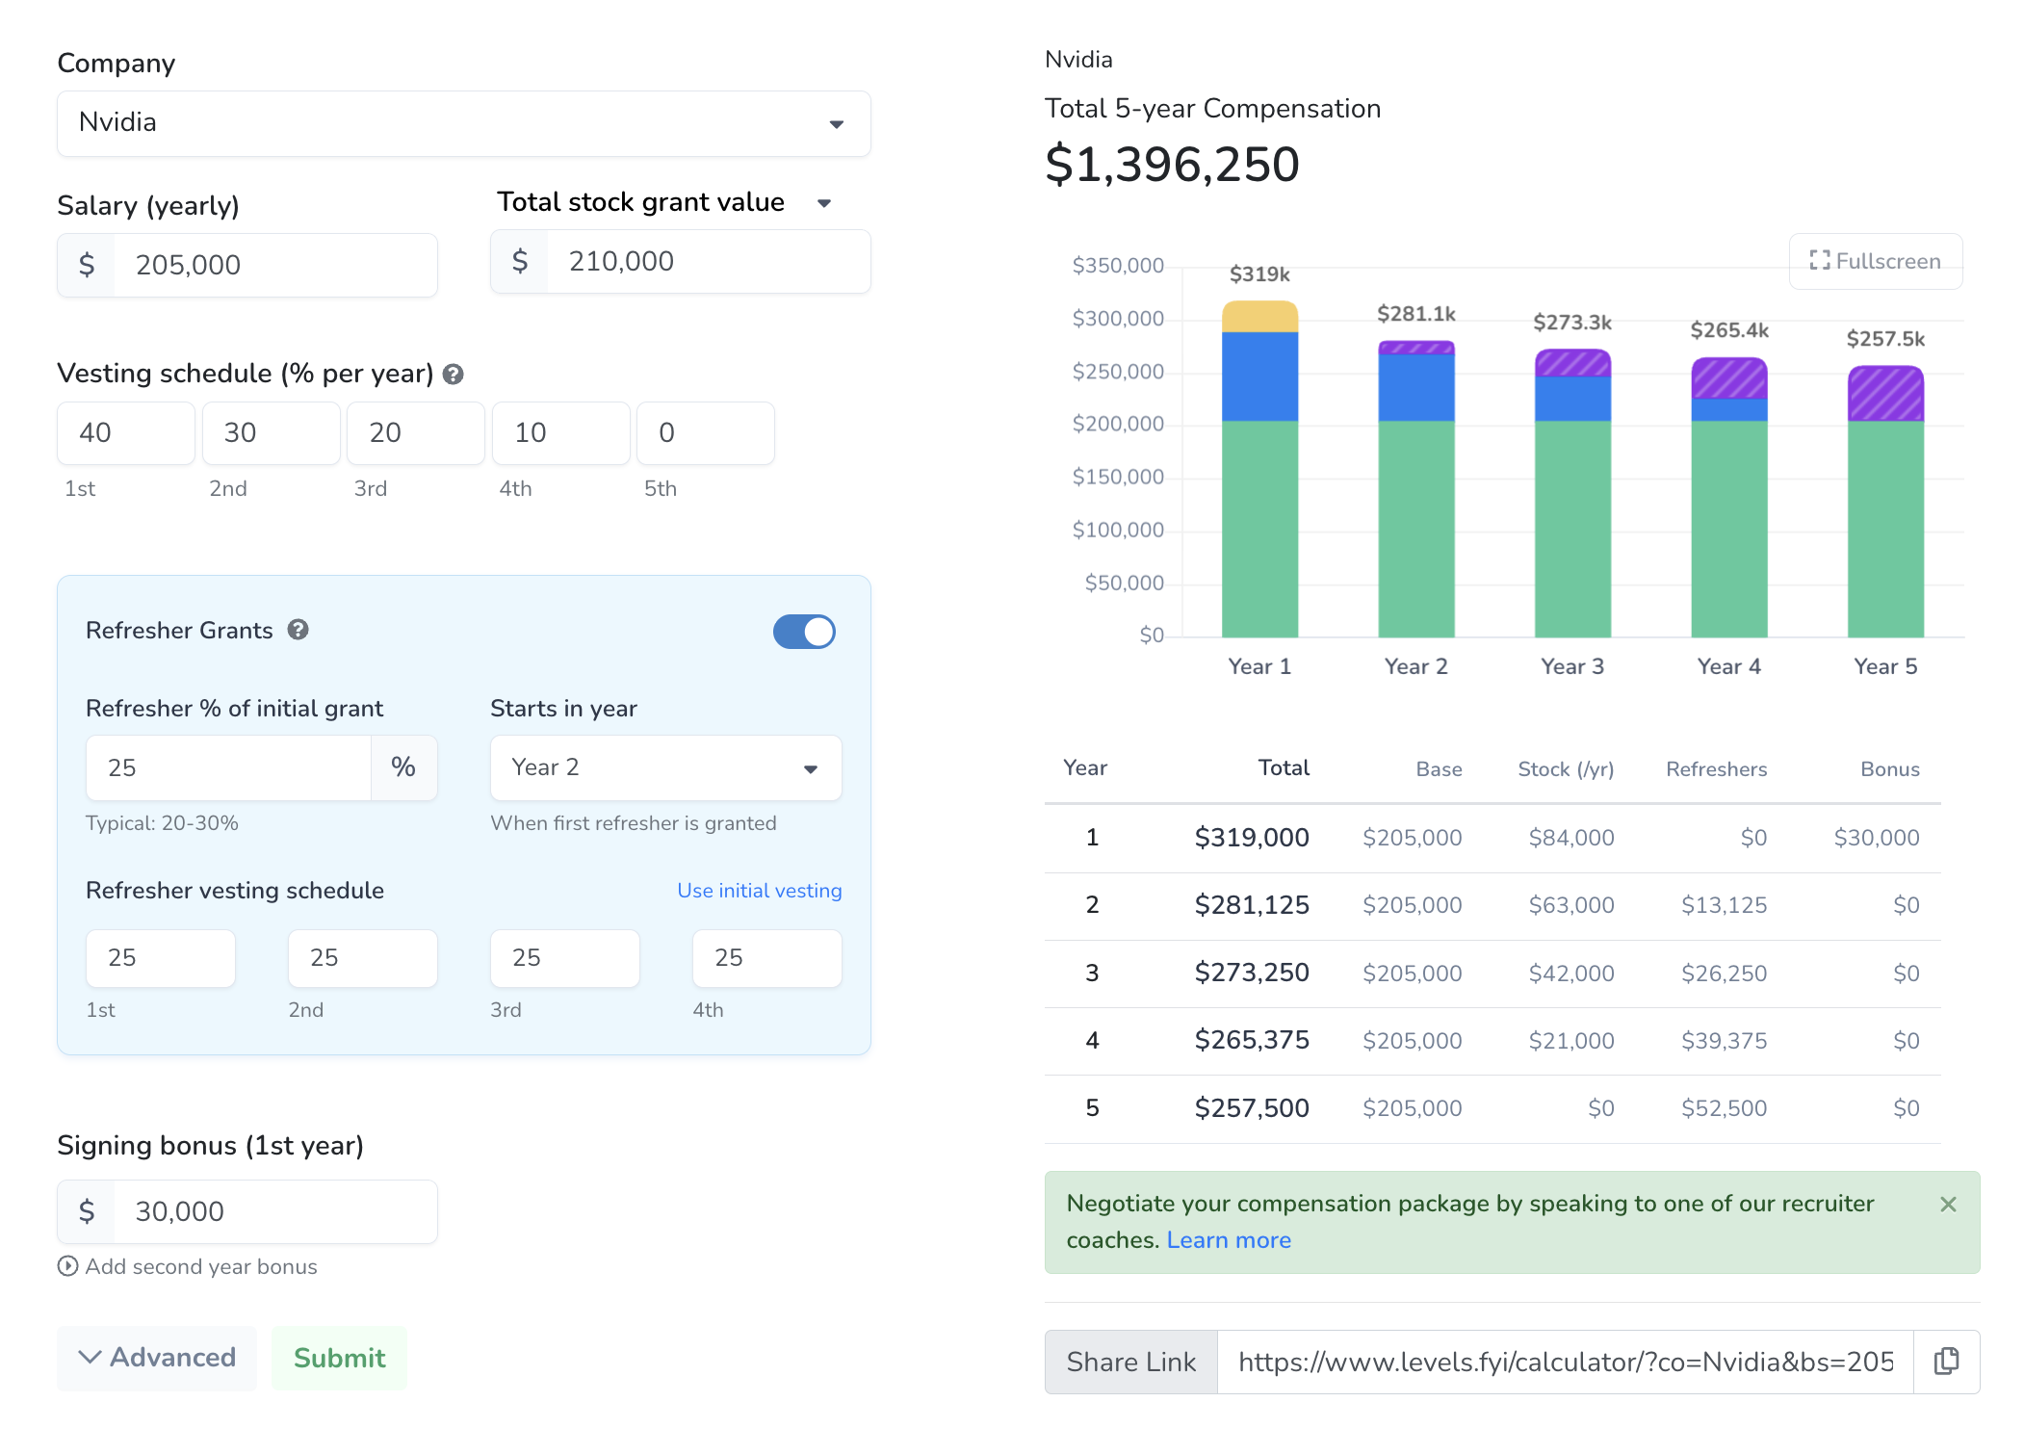This screenshot has height=1454, width=2024.
Task: Open the Starts in year dropdown
Action: tap(665, 767)
